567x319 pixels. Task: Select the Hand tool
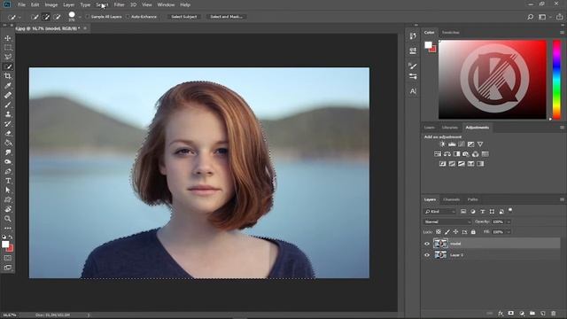[x=8, y=209]
